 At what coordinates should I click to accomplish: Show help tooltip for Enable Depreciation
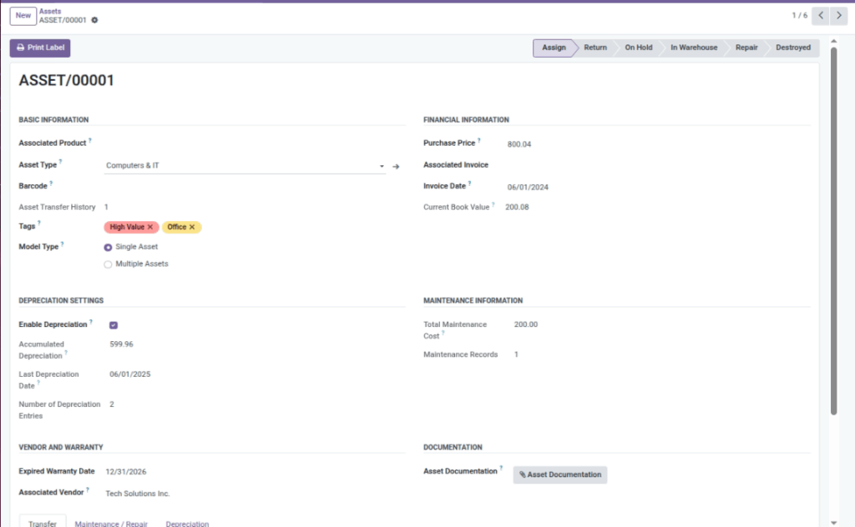91,322
